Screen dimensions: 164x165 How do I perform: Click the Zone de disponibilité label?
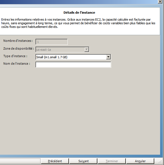(x=19, y=48)
